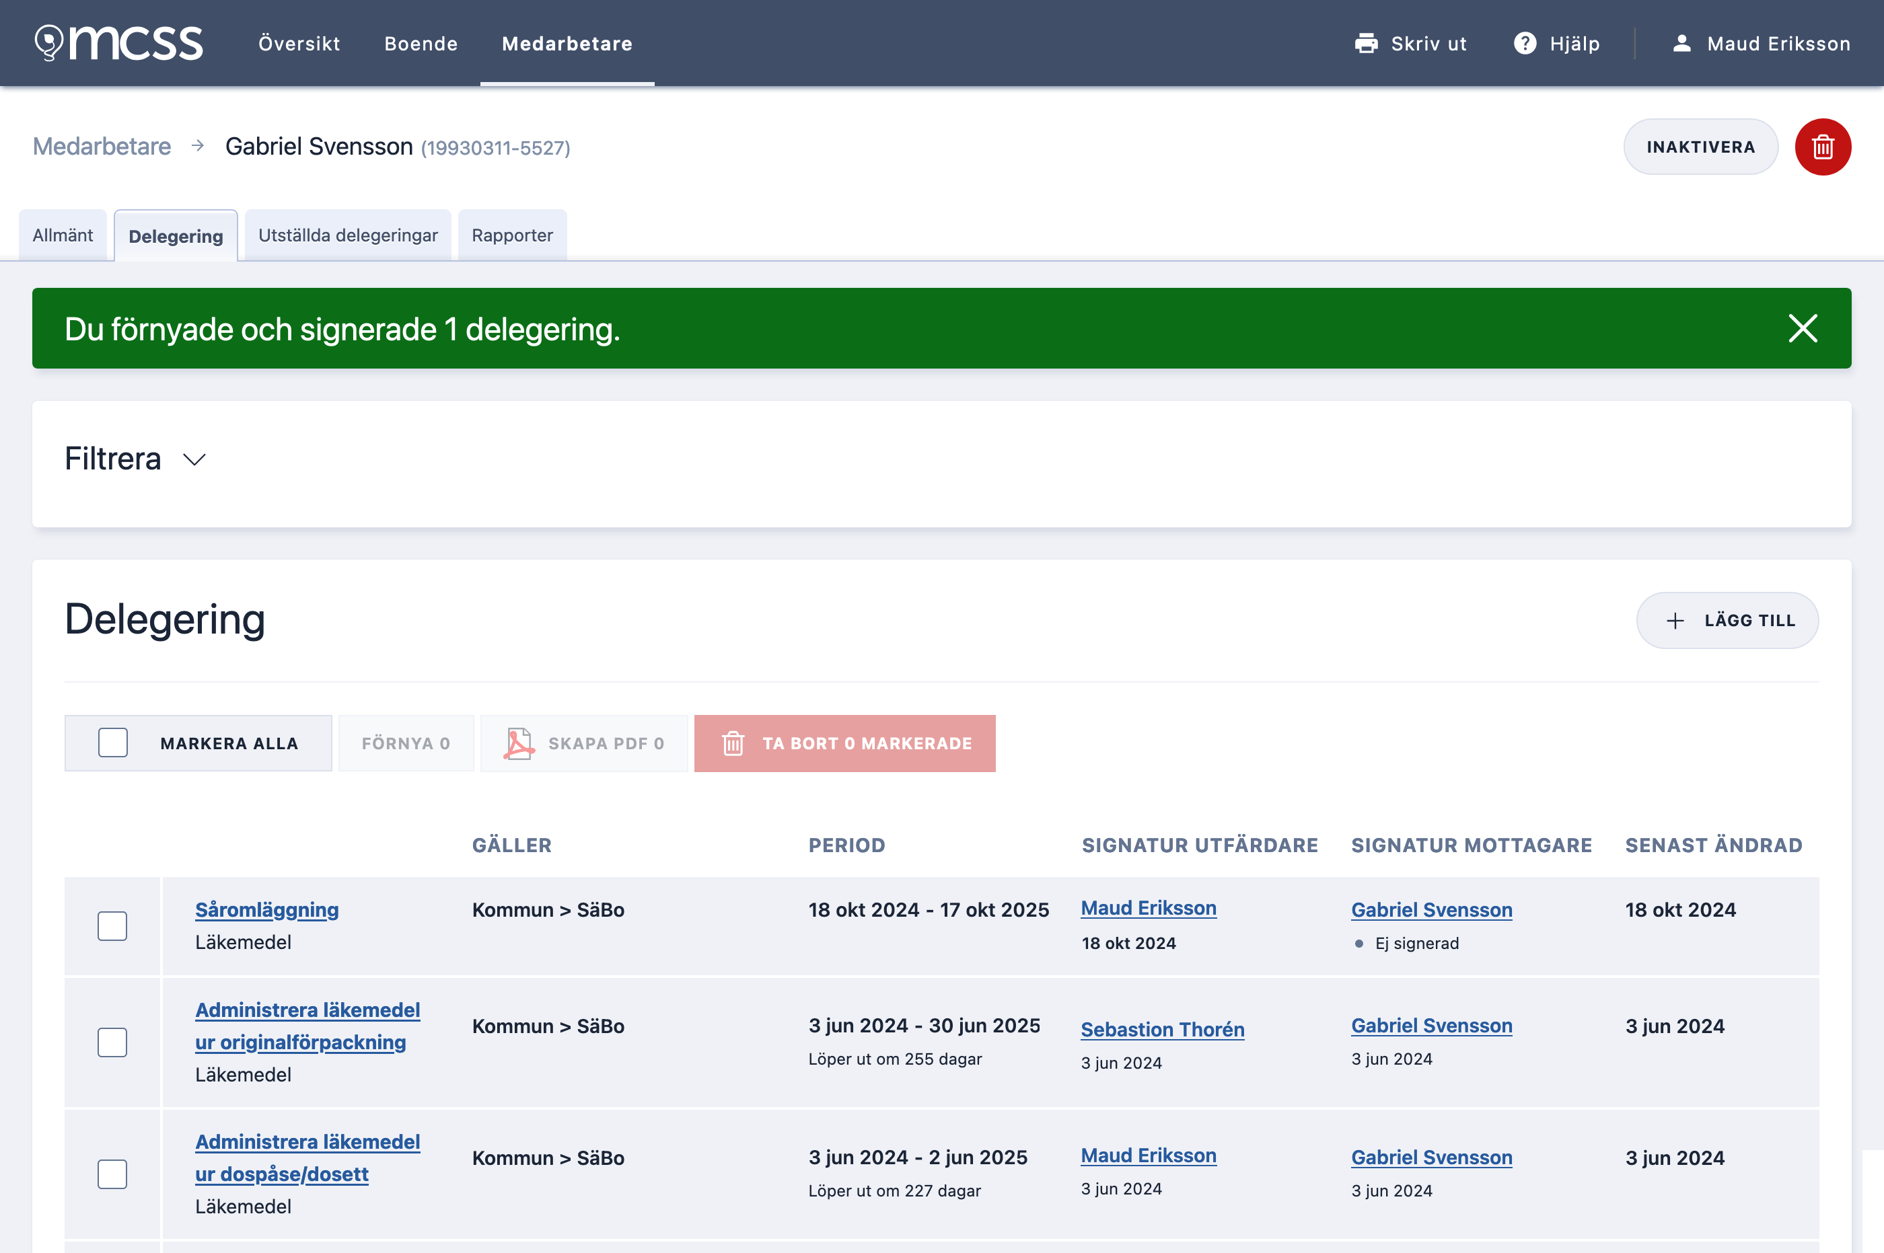The image size is (1884, 1253).
Task: Click the Förnya 0 button
Action: pyautogui.click(x=406, y=743)
